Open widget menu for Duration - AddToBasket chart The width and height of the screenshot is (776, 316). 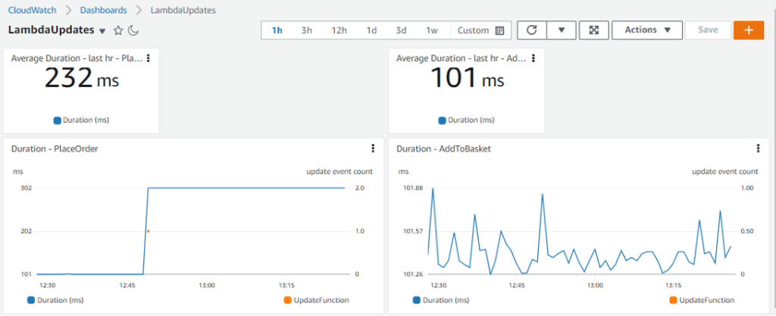[x=758, y=149]
